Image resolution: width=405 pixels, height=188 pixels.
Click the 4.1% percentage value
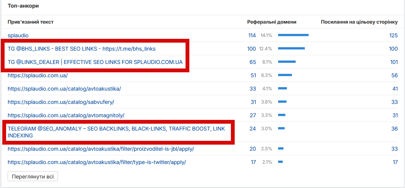tap(267, 89)
